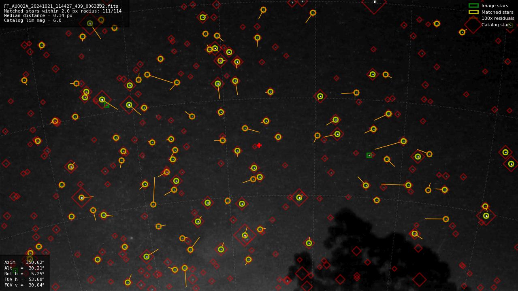Click the 'FOV h = 53.68°' value
The image size is (518, 291).
[24, 279]
